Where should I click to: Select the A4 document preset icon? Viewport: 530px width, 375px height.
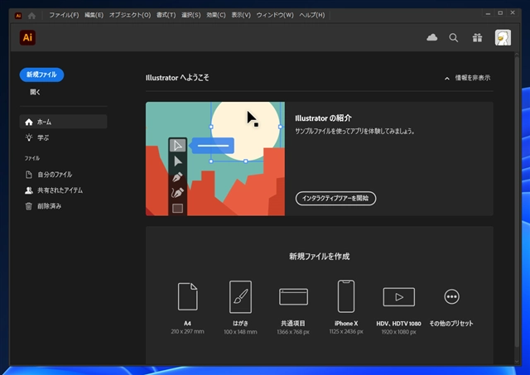pyautogui.click(x=188, y=296)
